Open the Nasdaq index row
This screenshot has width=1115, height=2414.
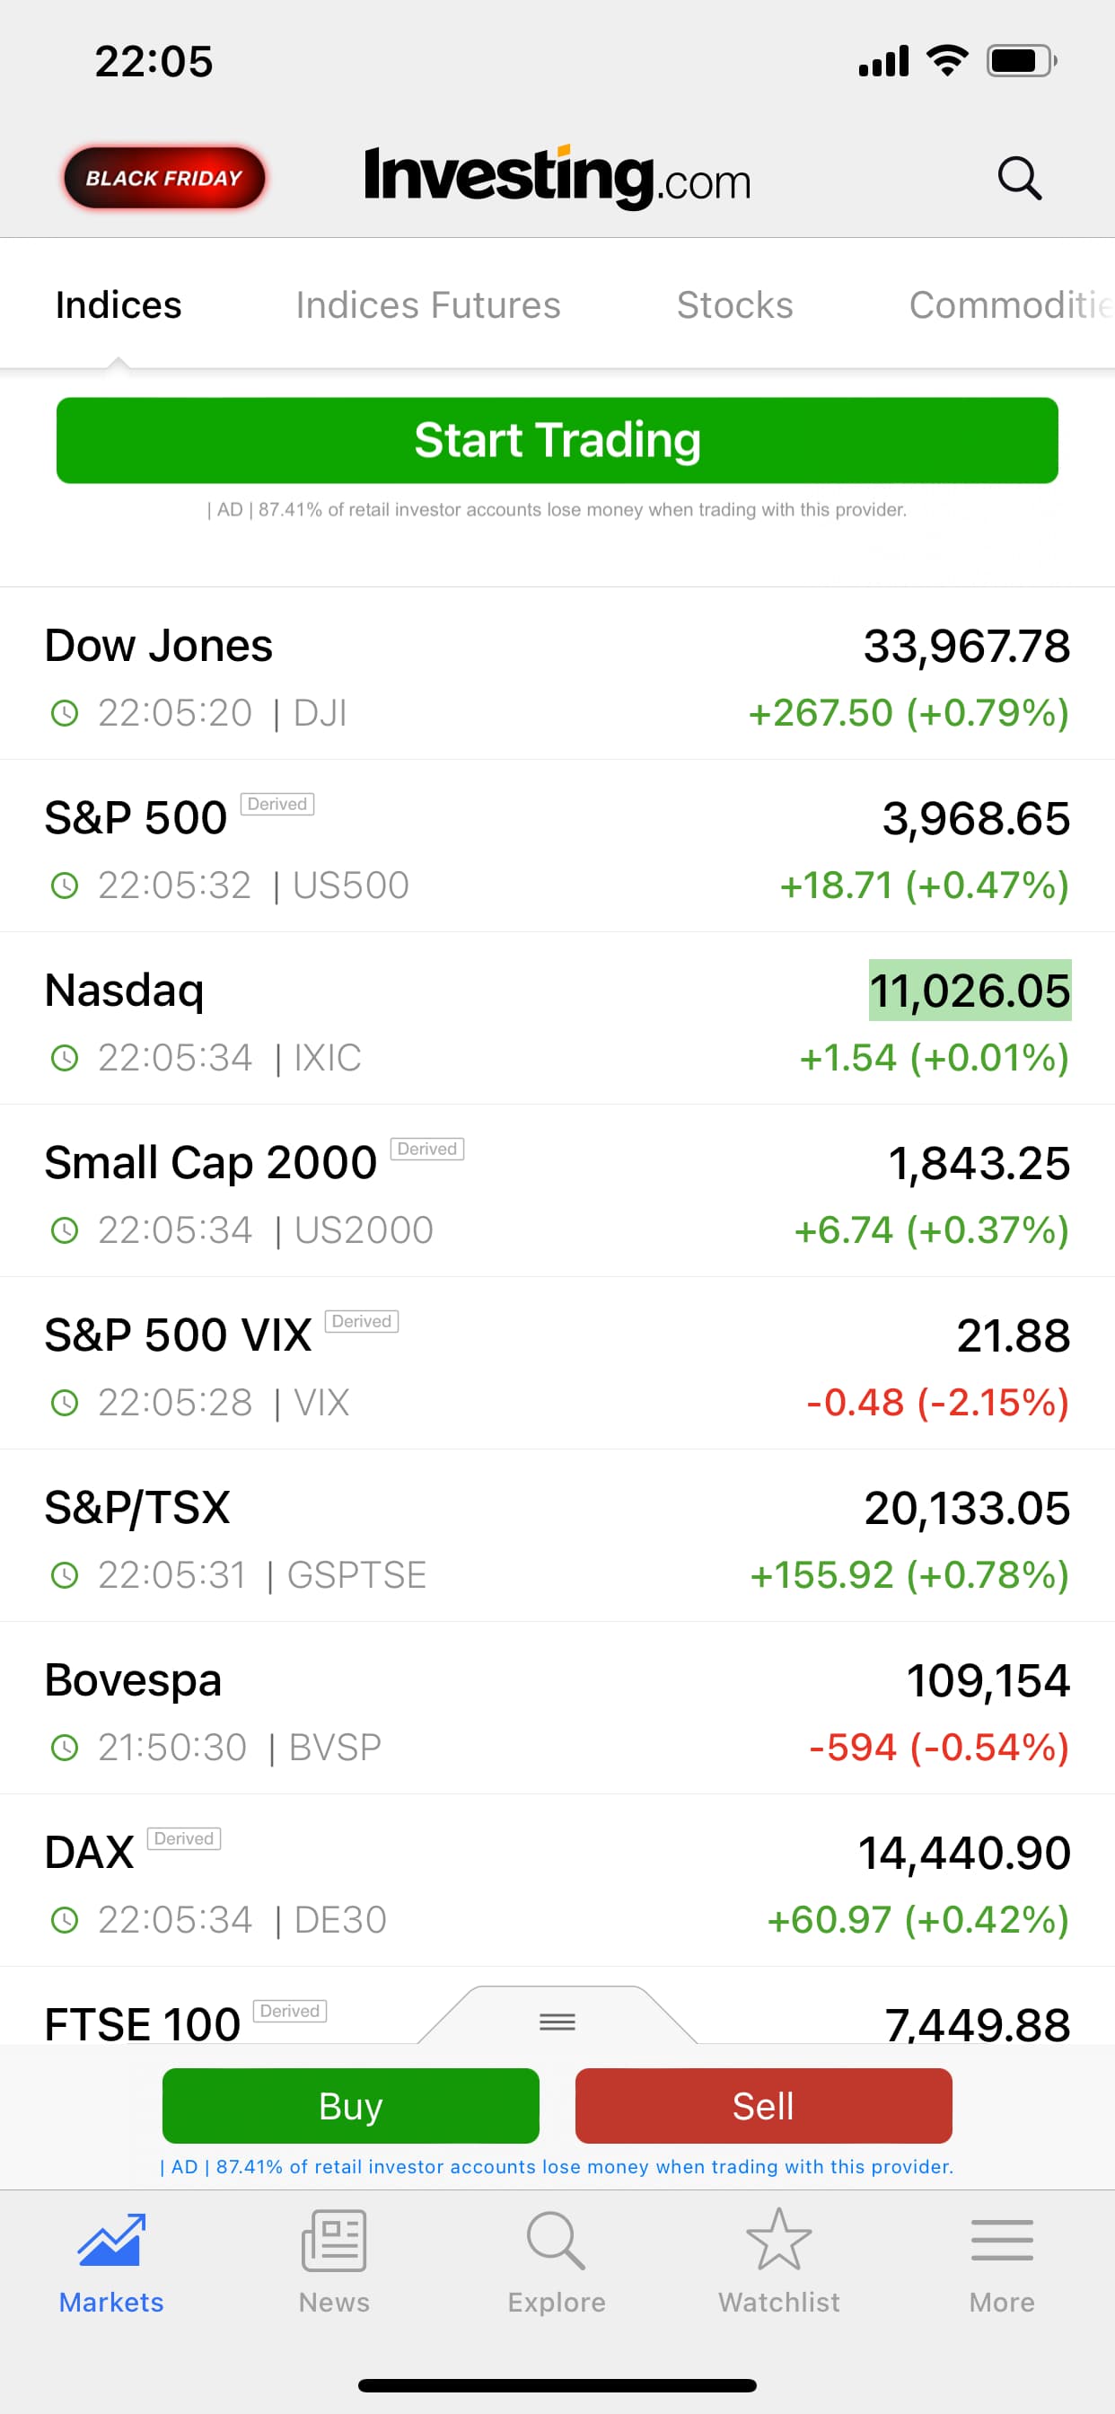(x=557, y=1019)
